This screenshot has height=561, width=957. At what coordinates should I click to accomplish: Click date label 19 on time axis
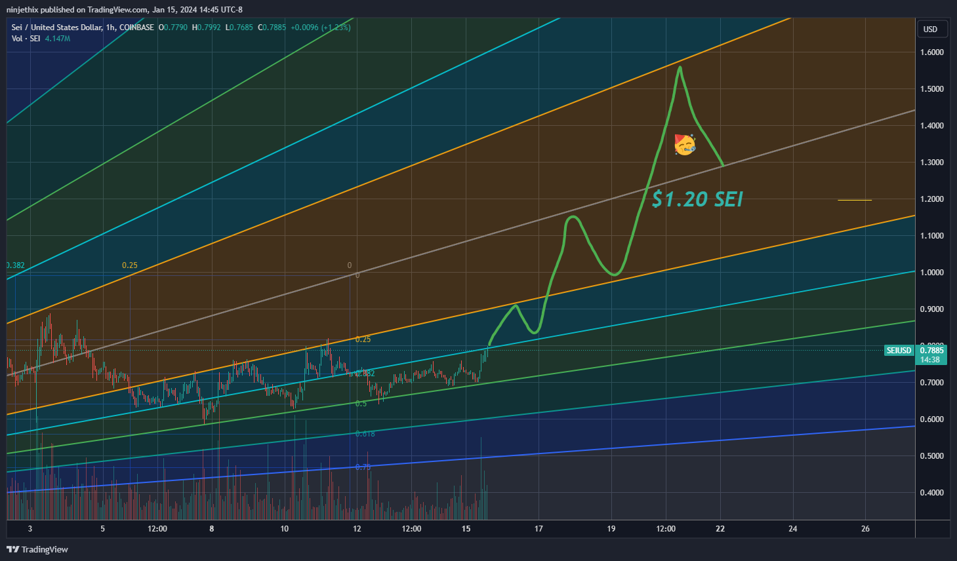(x=611, y=529)
